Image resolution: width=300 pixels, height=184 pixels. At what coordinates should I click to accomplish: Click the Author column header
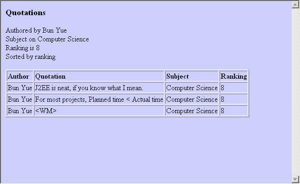point(18,76)
